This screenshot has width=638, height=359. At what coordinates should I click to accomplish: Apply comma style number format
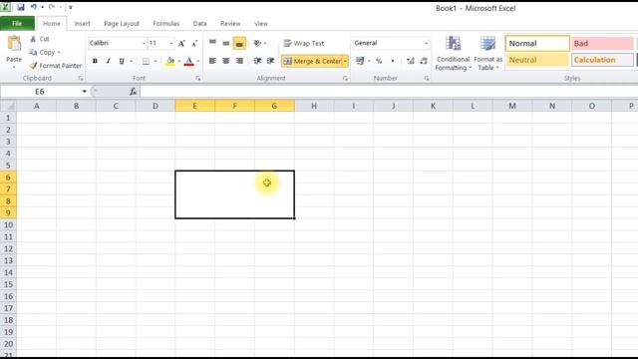point(393,61)
